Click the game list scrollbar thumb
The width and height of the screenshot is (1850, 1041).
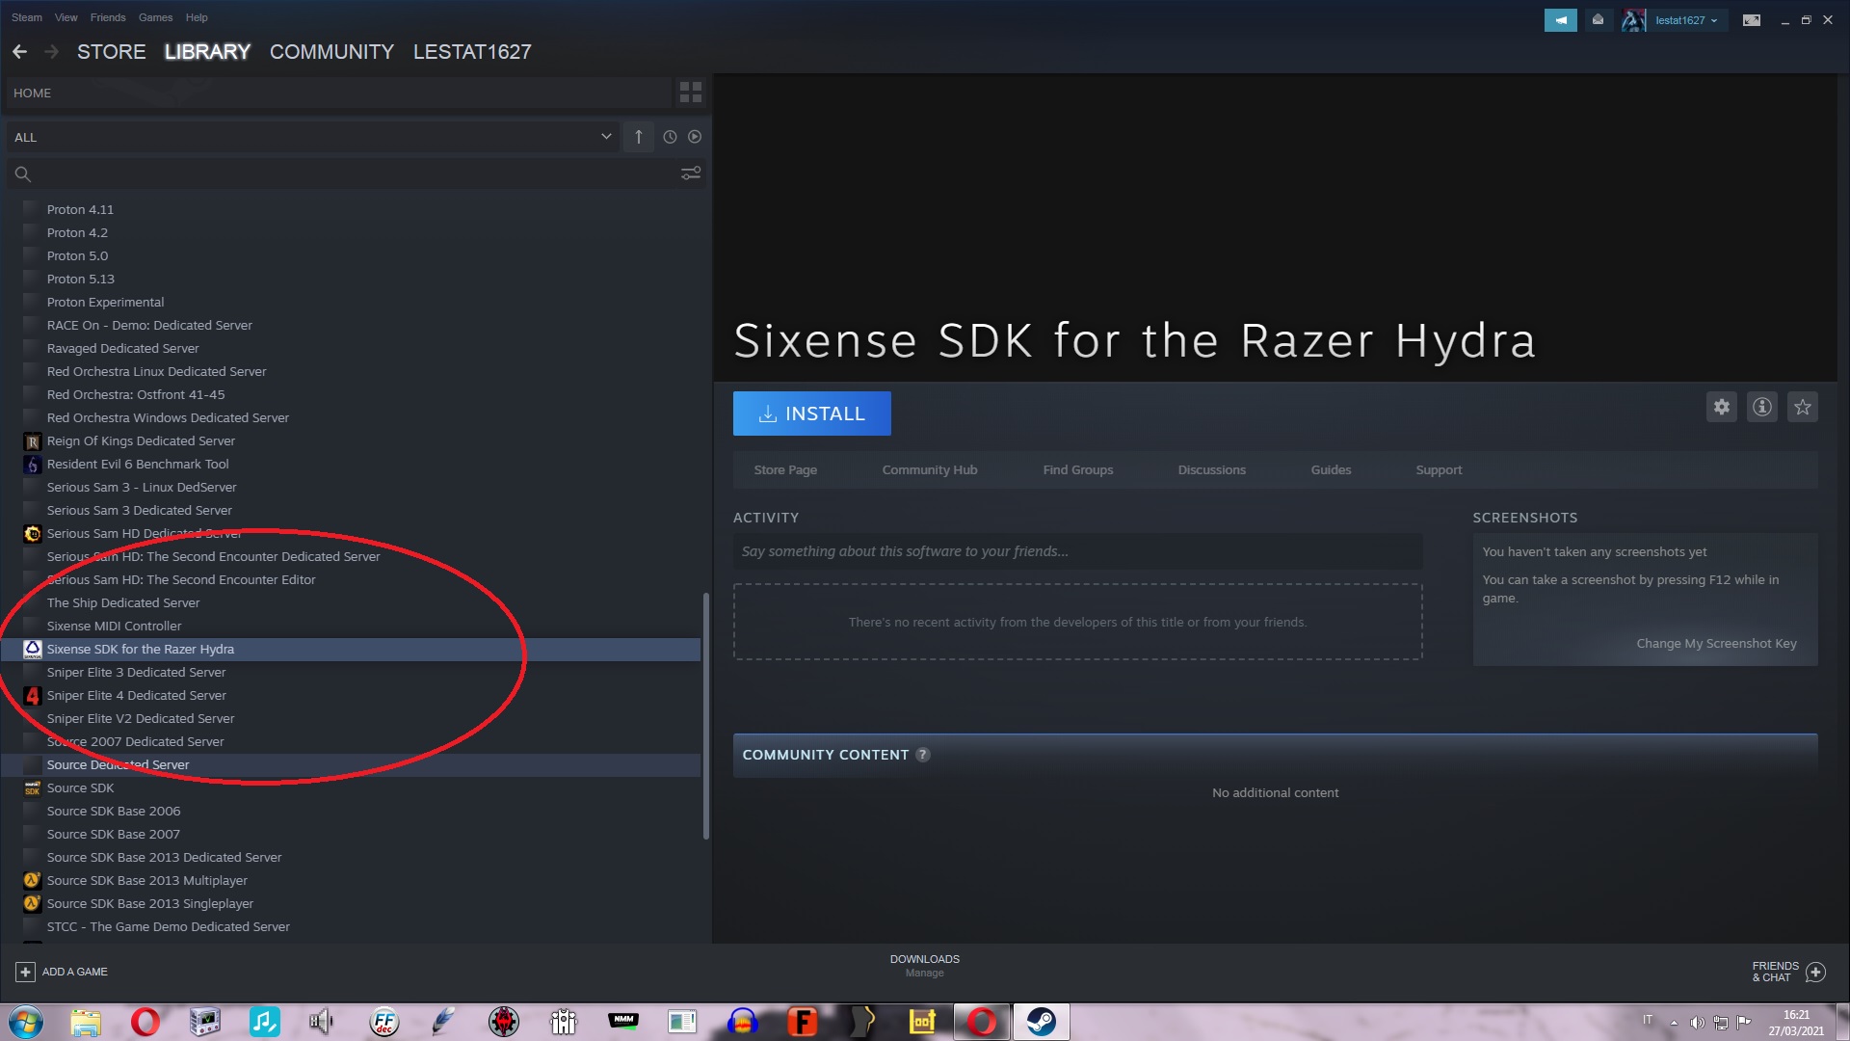click(x=706, y=716)
